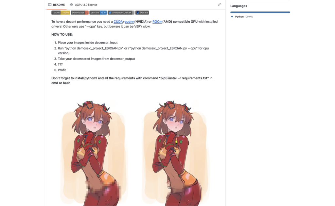Open the Issues 1 open badge
335x206 pixels.
(x=61, y=13)
